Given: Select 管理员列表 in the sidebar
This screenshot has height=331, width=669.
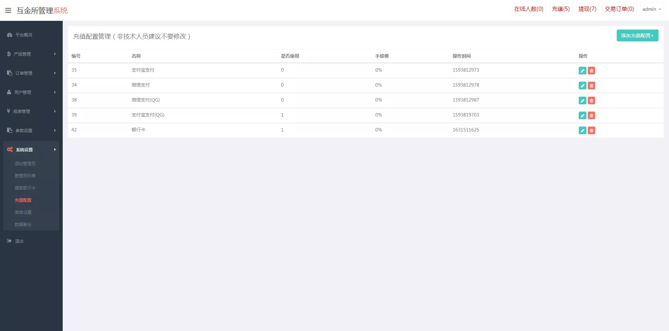Looking at the screenshot, I should [25, 176].
